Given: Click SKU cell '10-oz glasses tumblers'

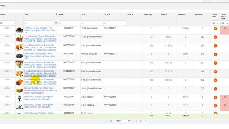Looking at the screenshot, I should pyautogui.click(x=92, y=89).
